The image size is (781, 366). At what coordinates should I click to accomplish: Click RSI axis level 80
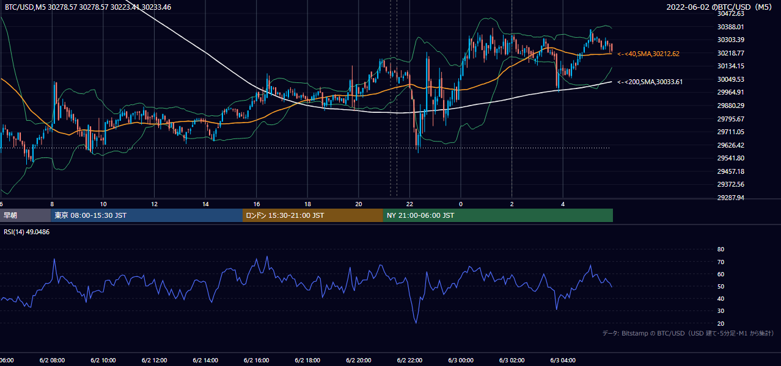(x=721, y=249)
